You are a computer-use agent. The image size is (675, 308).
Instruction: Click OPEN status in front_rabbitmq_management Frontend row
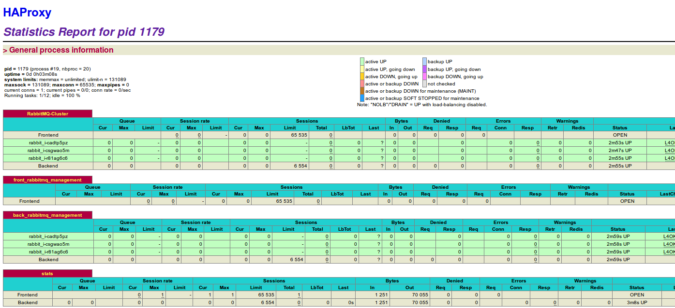(x=627, y=201)
